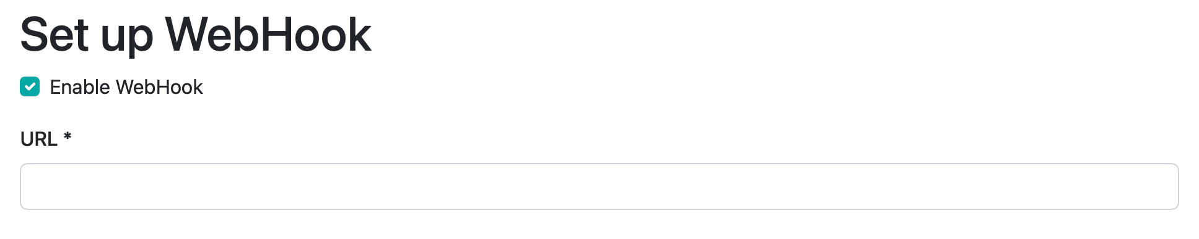Select the word WebHook in the heading

(x=268, y=35)
